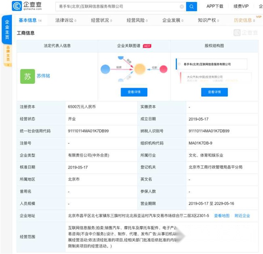The height and width of the screenshot is (254, 263).
Task: Click 股权结构图 header
Action: 214,46
